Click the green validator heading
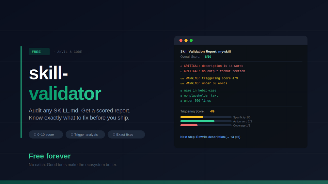The width and height of the screenshot is (328, 184). click(65, 93)
